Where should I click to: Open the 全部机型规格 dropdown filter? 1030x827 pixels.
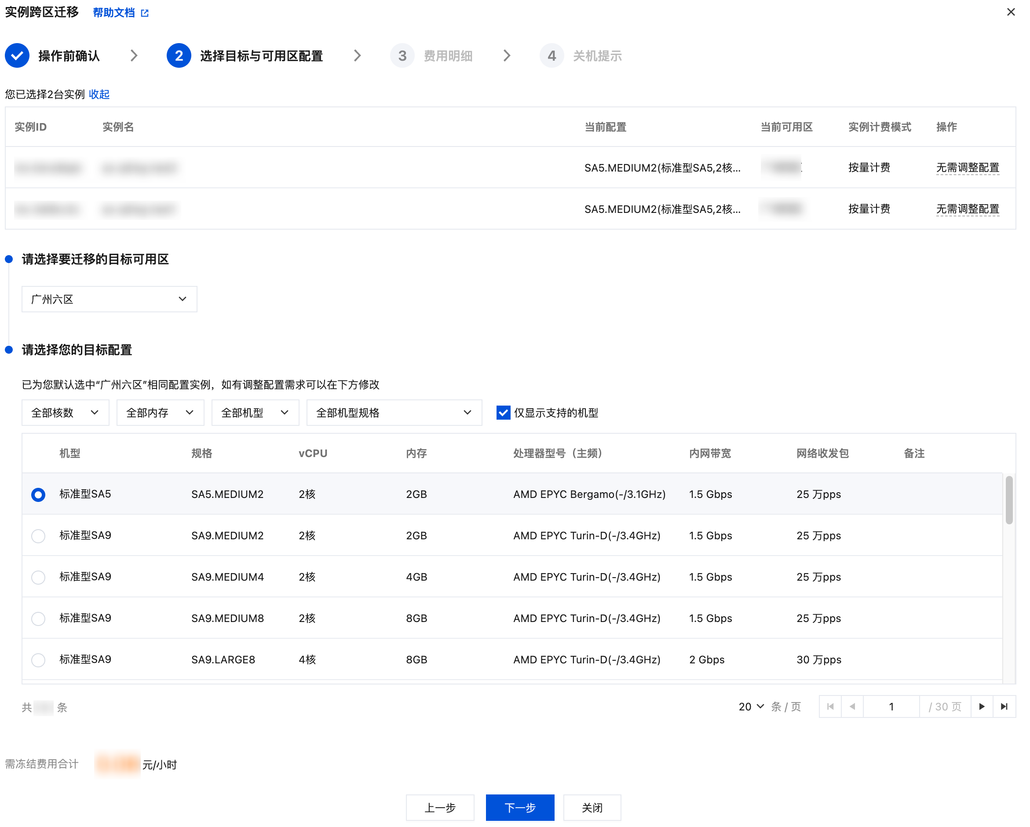[x=394, y=412]
